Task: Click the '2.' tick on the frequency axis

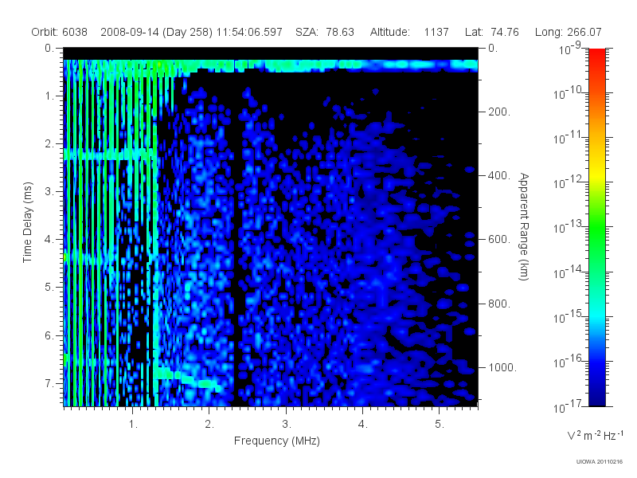Action: click(209, 424)
